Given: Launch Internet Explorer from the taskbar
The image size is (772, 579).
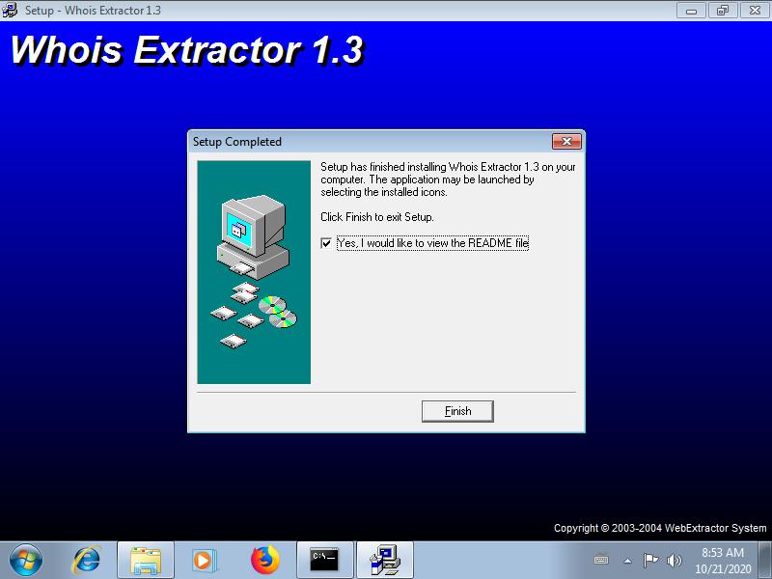Looking at the screenshot, I should [x=87, y=561].
